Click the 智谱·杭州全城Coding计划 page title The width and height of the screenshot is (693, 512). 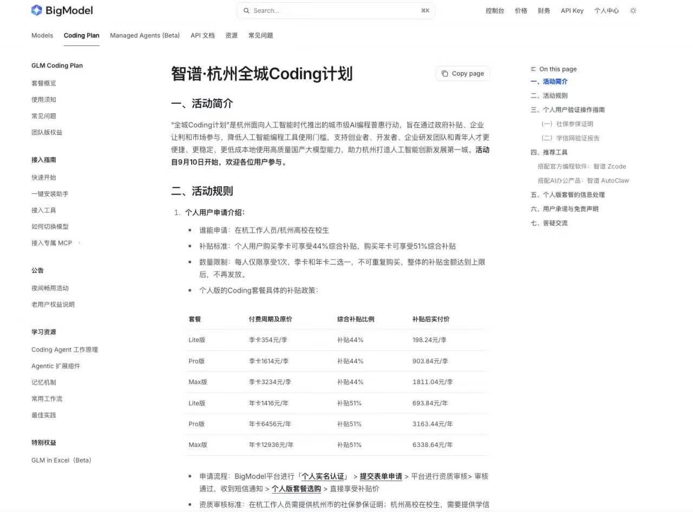coord(262,74)
